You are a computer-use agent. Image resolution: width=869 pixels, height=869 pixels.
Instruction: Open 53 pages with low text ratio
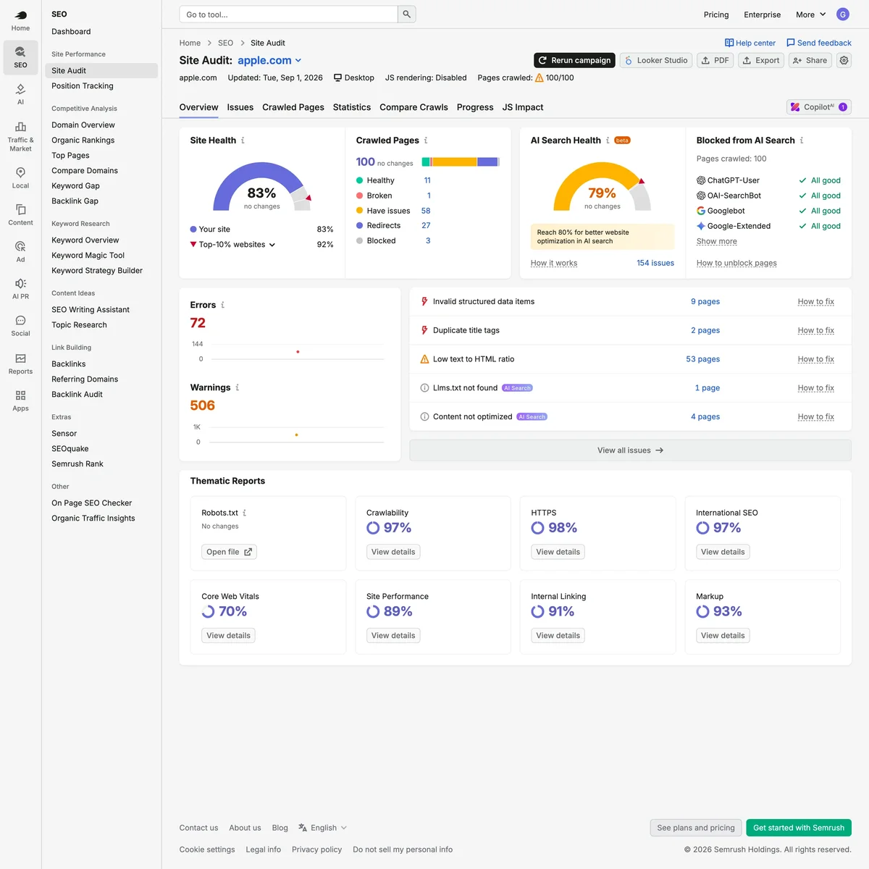pos(702,359)
